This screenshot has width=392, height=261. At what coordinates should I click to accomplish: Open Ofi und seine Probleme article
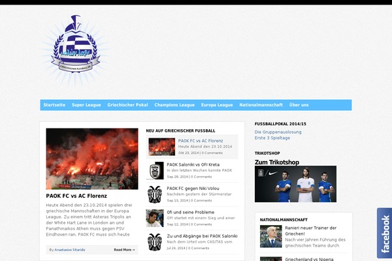[191, 212]
